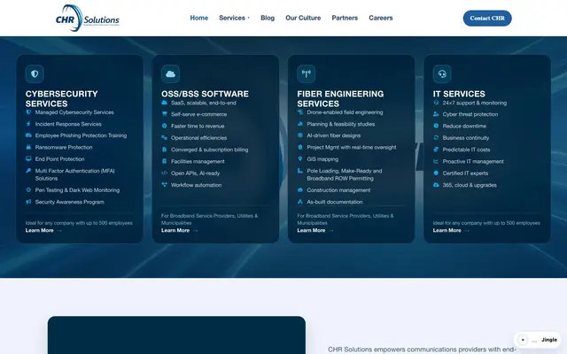This screenshot has height=354, width=567.
Task: Open the Our Culture page
Action: [303, 18]
